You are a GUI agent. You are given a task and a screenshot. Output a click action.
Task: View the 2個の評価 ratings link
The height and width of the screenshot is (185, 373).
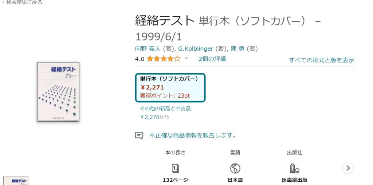pos(212,59)
